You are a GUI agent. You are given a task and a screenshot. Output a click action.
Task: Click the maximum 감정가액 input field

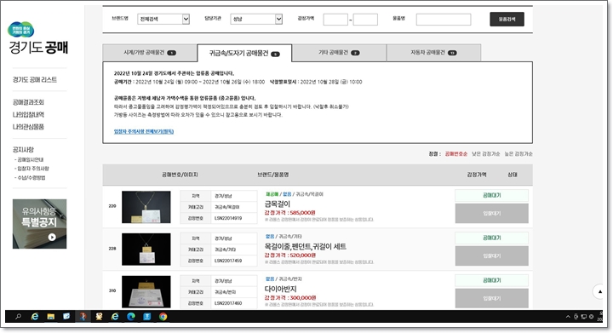tap(365, 19)
